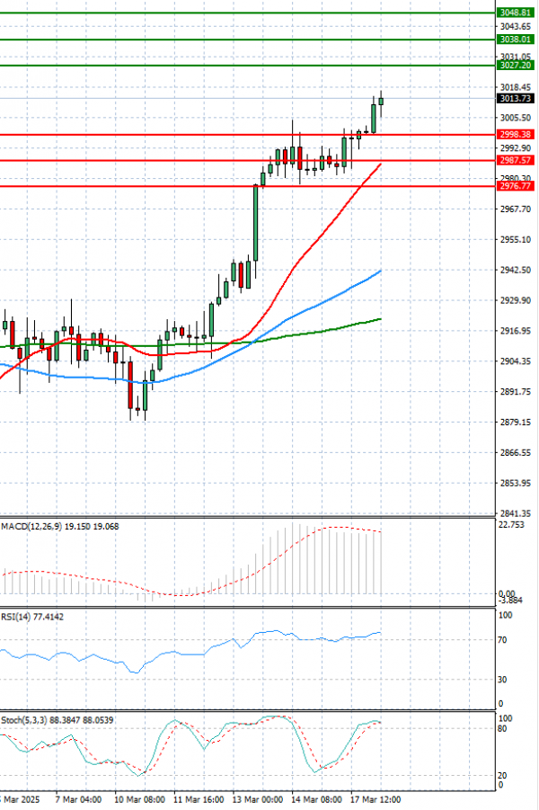
Task: Click the 2929.90 price scale value
Action: 516,300
